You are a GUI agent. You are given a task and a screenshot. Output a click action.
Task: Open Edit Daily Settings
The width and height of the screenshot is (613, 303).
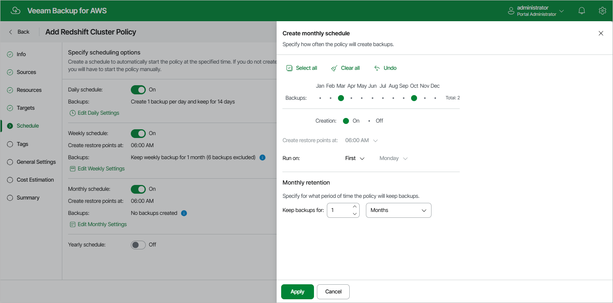[94, 113]
